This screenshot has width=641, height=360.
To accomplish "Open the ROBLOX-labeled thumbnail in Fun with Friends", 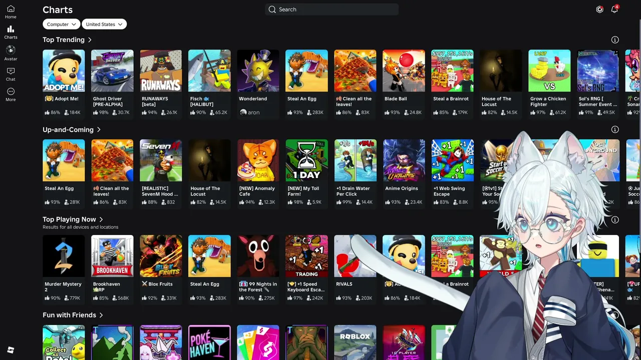I will [355, 342].
